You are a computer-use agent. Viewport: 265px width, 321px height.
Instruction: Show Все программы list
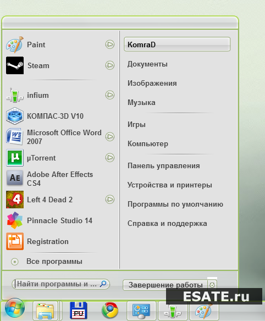tap(54, 262)
